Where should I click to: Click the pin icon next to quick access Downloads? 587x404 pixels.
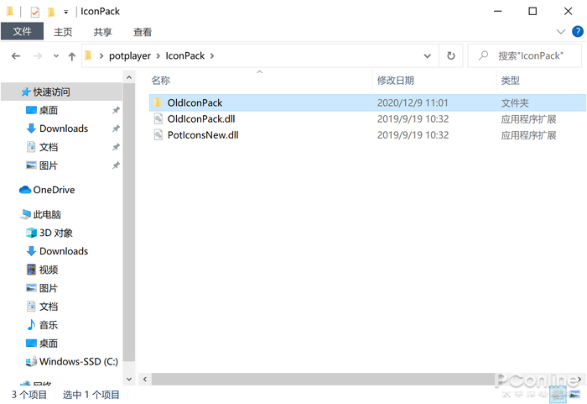tap(116, 129)
